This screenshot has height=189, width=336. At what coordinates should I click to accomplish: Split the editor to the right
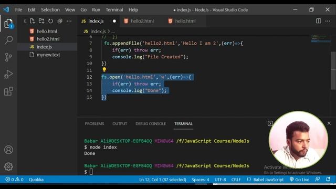click(x=319, y=21)
